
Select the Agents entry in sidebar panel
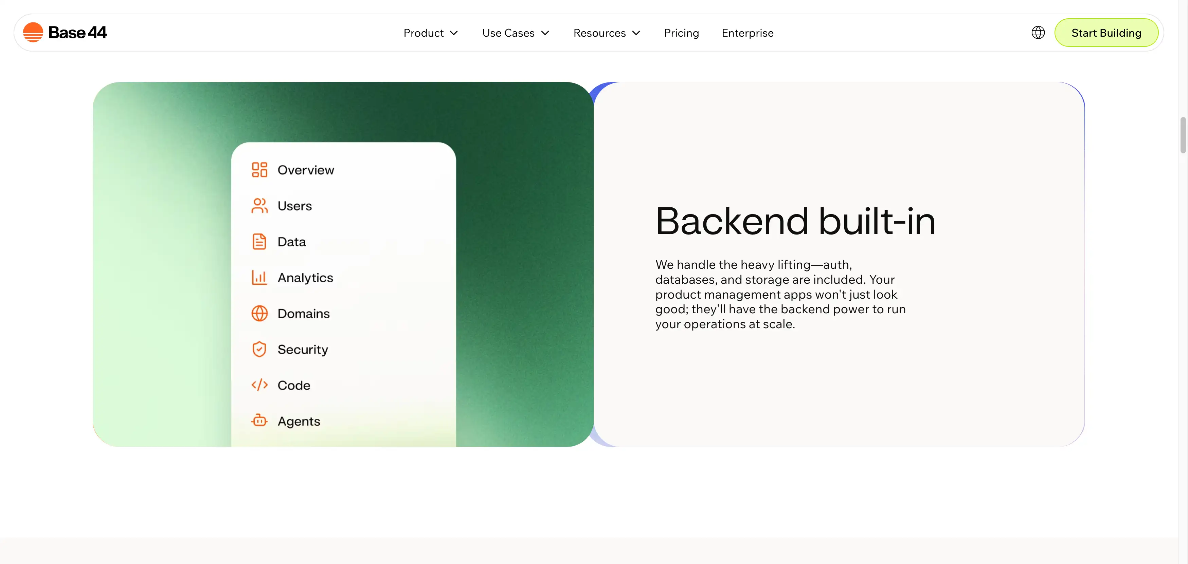(x=299, y=421)
